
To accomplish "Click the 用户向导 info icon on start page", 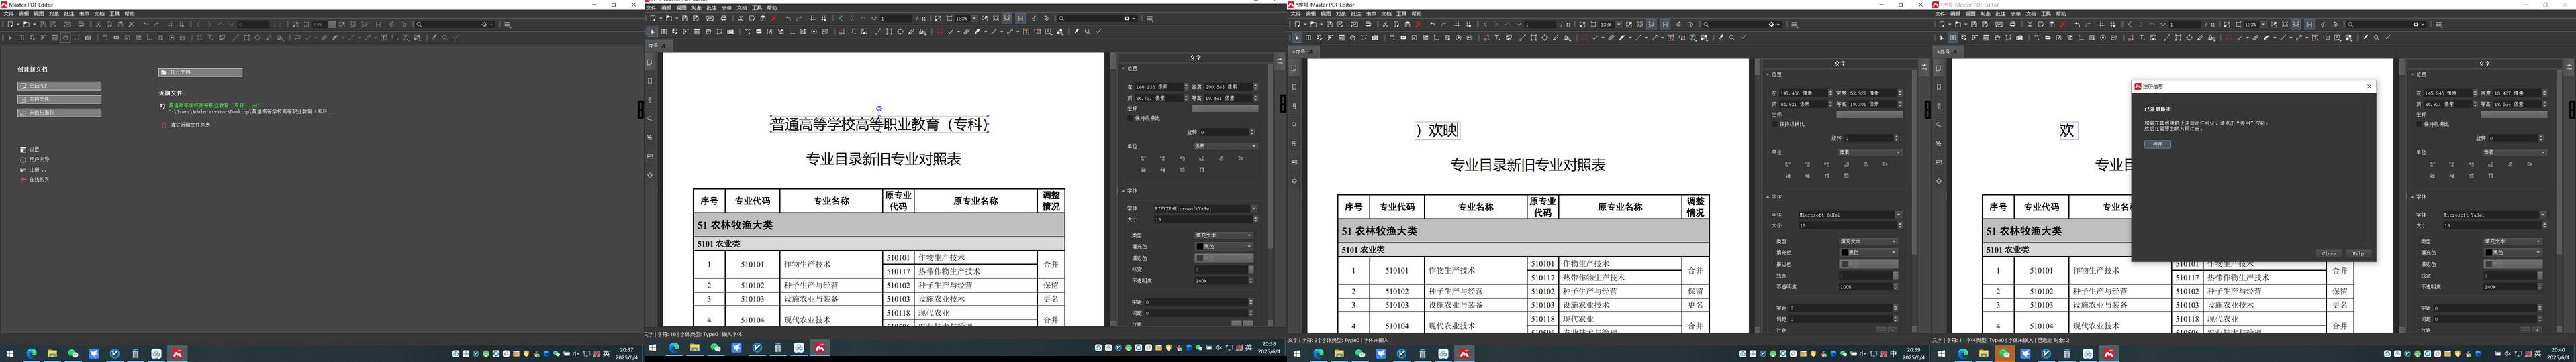I will pos(23,160).
